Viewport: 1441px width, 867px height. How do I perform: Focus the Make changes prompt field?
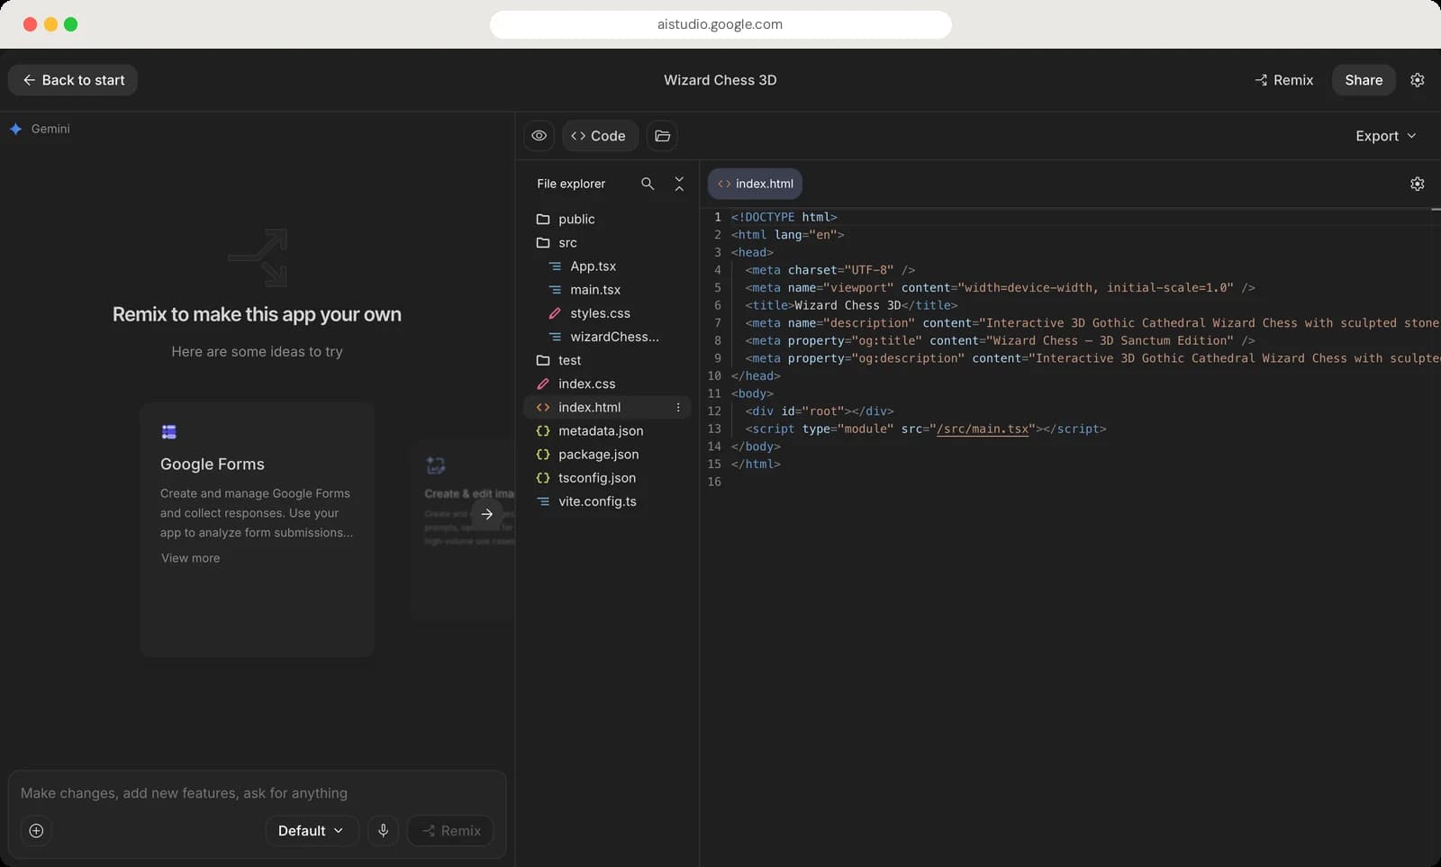pyautogui.click(x=257, y=793)
